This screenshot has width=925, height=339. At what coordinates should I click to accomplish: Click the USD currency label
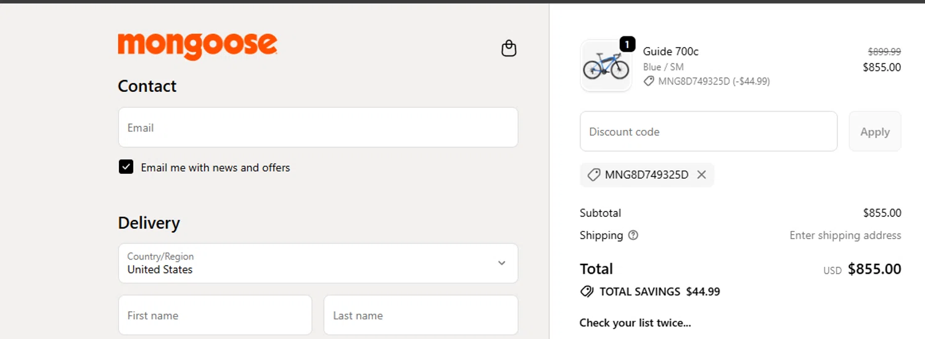pyautogui.click(x=832, y=271)
